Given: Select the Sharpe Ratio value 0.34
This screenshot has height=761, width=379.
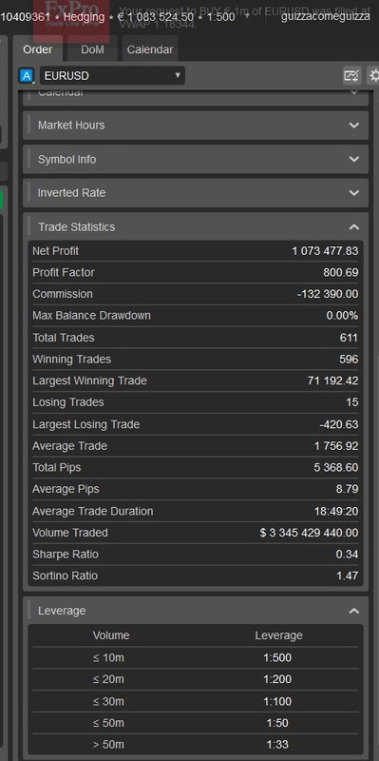Looking at the screenshot, I should tap(347, 555).
